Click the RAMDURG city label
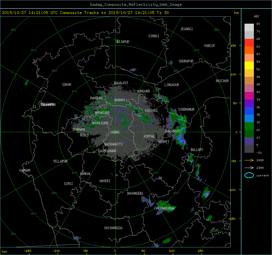The width and height of the screenshot is (272, 255). [96, 98]
